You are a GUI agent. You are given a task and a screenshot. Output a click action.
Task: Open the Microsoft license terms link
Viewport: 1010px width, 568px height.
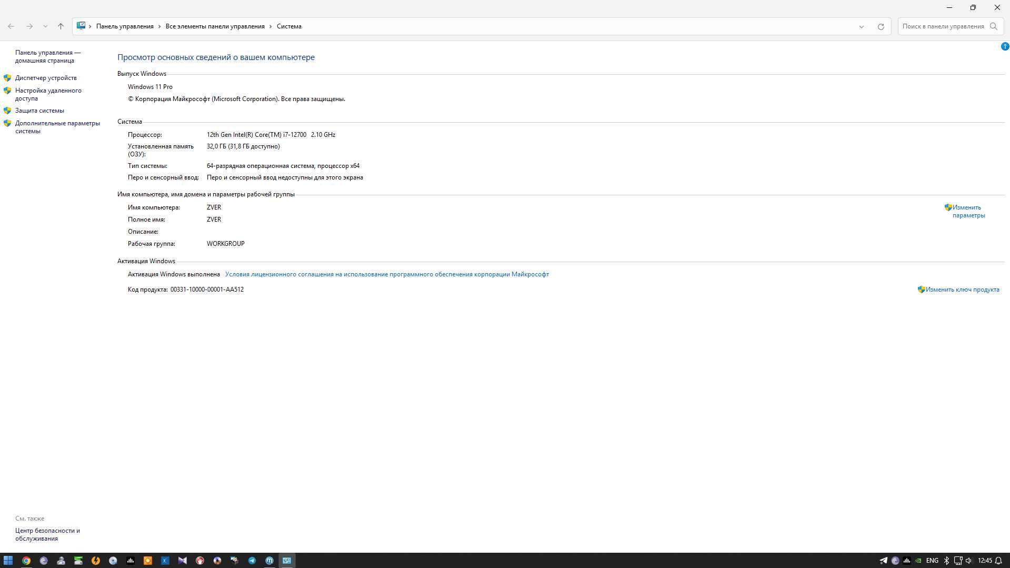(x=387, y=274)
